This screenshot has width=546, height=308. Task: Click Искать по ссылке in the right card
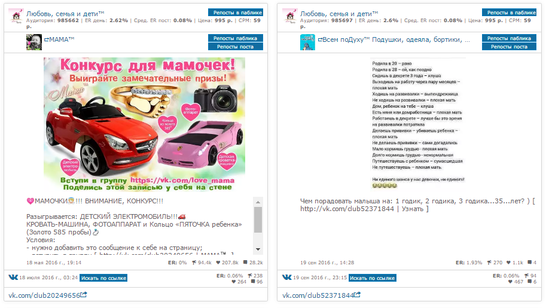click(372, 278)
